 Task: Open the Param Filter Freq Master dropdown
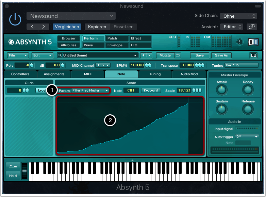tap(90, 91)
